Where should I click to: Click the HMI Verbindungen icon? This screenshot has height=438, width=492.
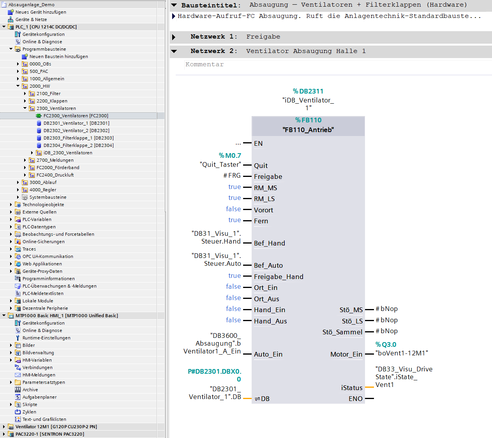coord(18,367)
